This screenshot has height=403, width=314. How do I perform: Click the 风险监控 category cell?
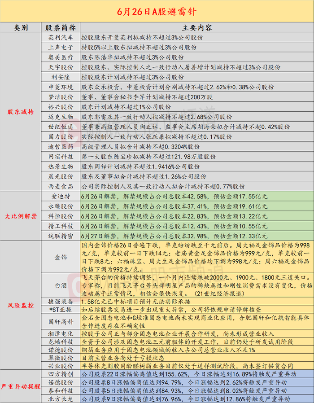(x=21, y=305)
